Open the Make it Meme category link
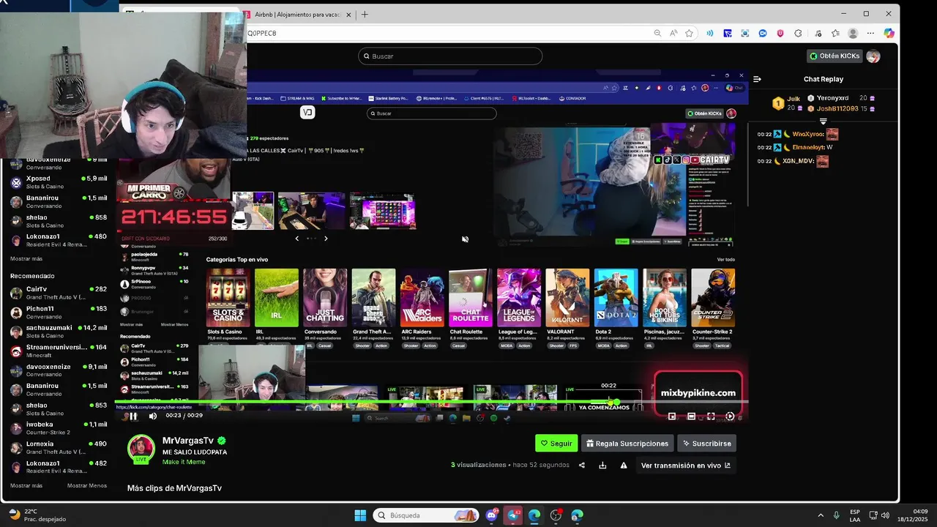937x527 pixels. (184, 462)
